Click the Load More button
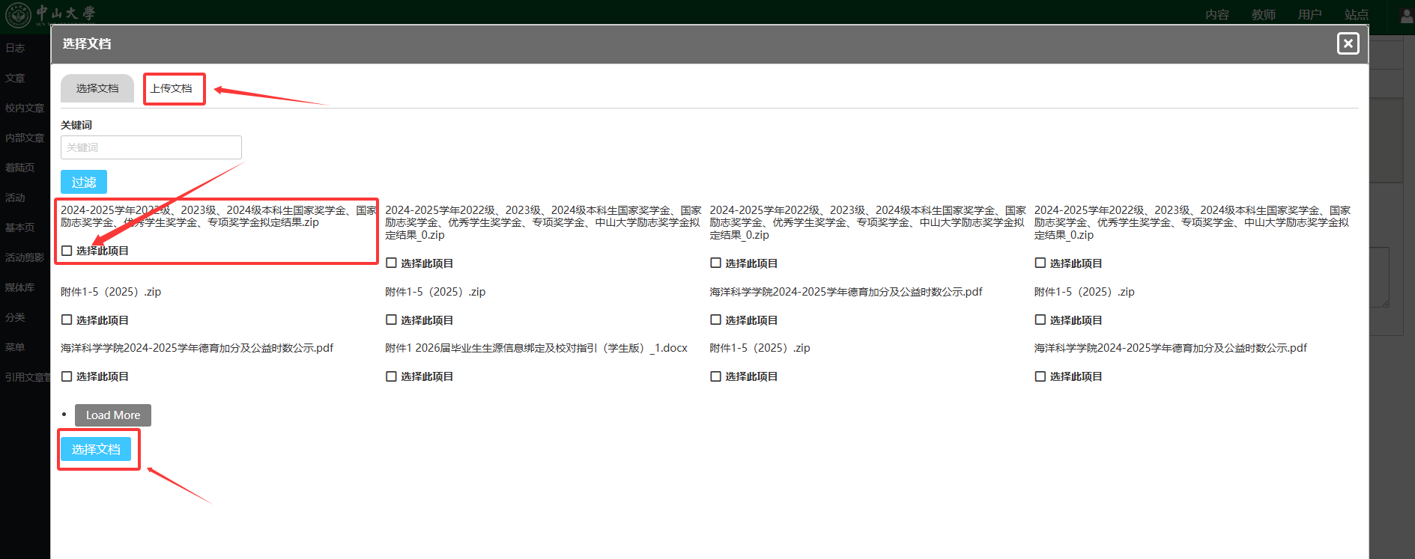1415x559 pixels. 113,415
